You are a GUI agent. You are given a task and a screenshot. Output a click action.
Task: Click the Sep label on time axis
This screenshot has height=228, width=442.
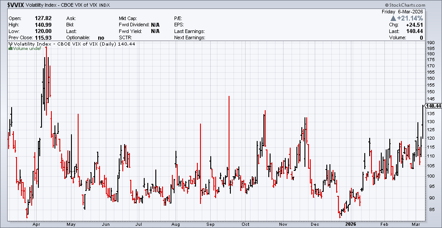[x=210, y=224]
